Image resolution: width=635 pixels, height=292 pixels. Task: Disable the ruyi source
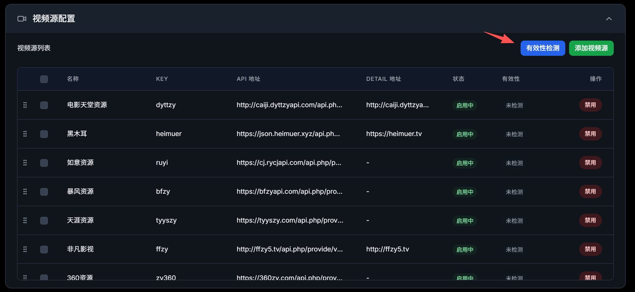pyautogui.click(x=590, y=163)
